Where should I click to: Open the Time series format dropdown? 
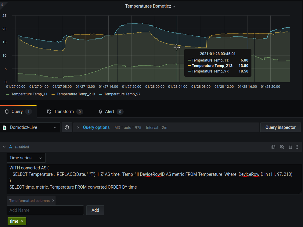tap(26, 158)
